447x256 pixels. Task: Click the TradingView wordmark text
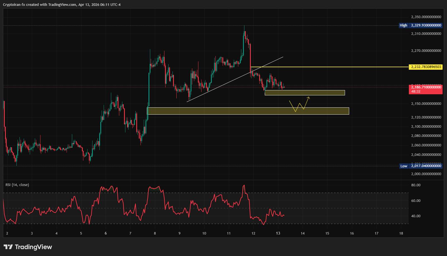(x=33, y=247)
